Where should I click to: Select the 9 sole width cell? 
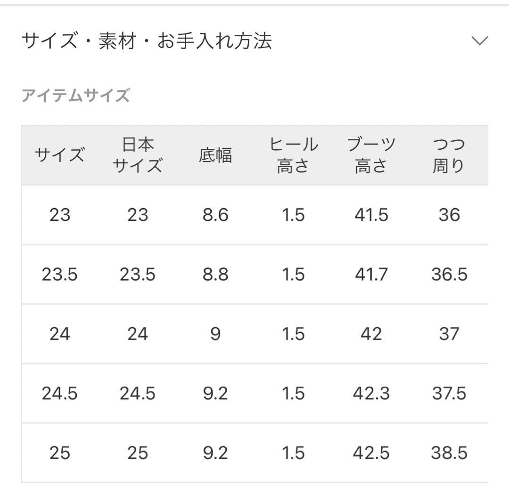[x=215, y=334]
